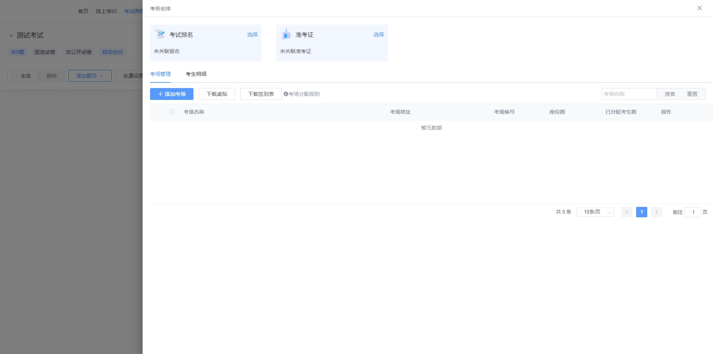Click the 准考证 badge icon

click(x=286, y=35)
